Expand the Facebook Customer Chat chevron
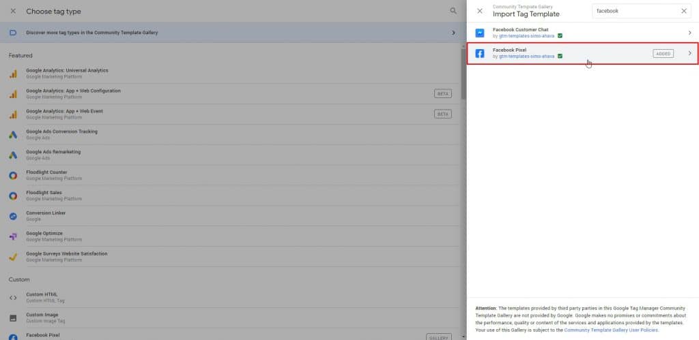This screenshot has height=340, width=699. pos(689,33)
